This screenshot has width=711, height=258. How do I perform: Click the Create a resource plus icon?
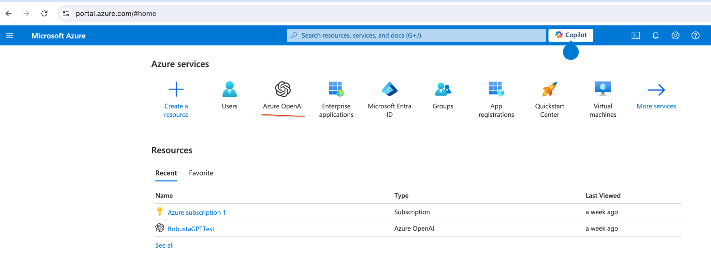(x=176, y=89)
